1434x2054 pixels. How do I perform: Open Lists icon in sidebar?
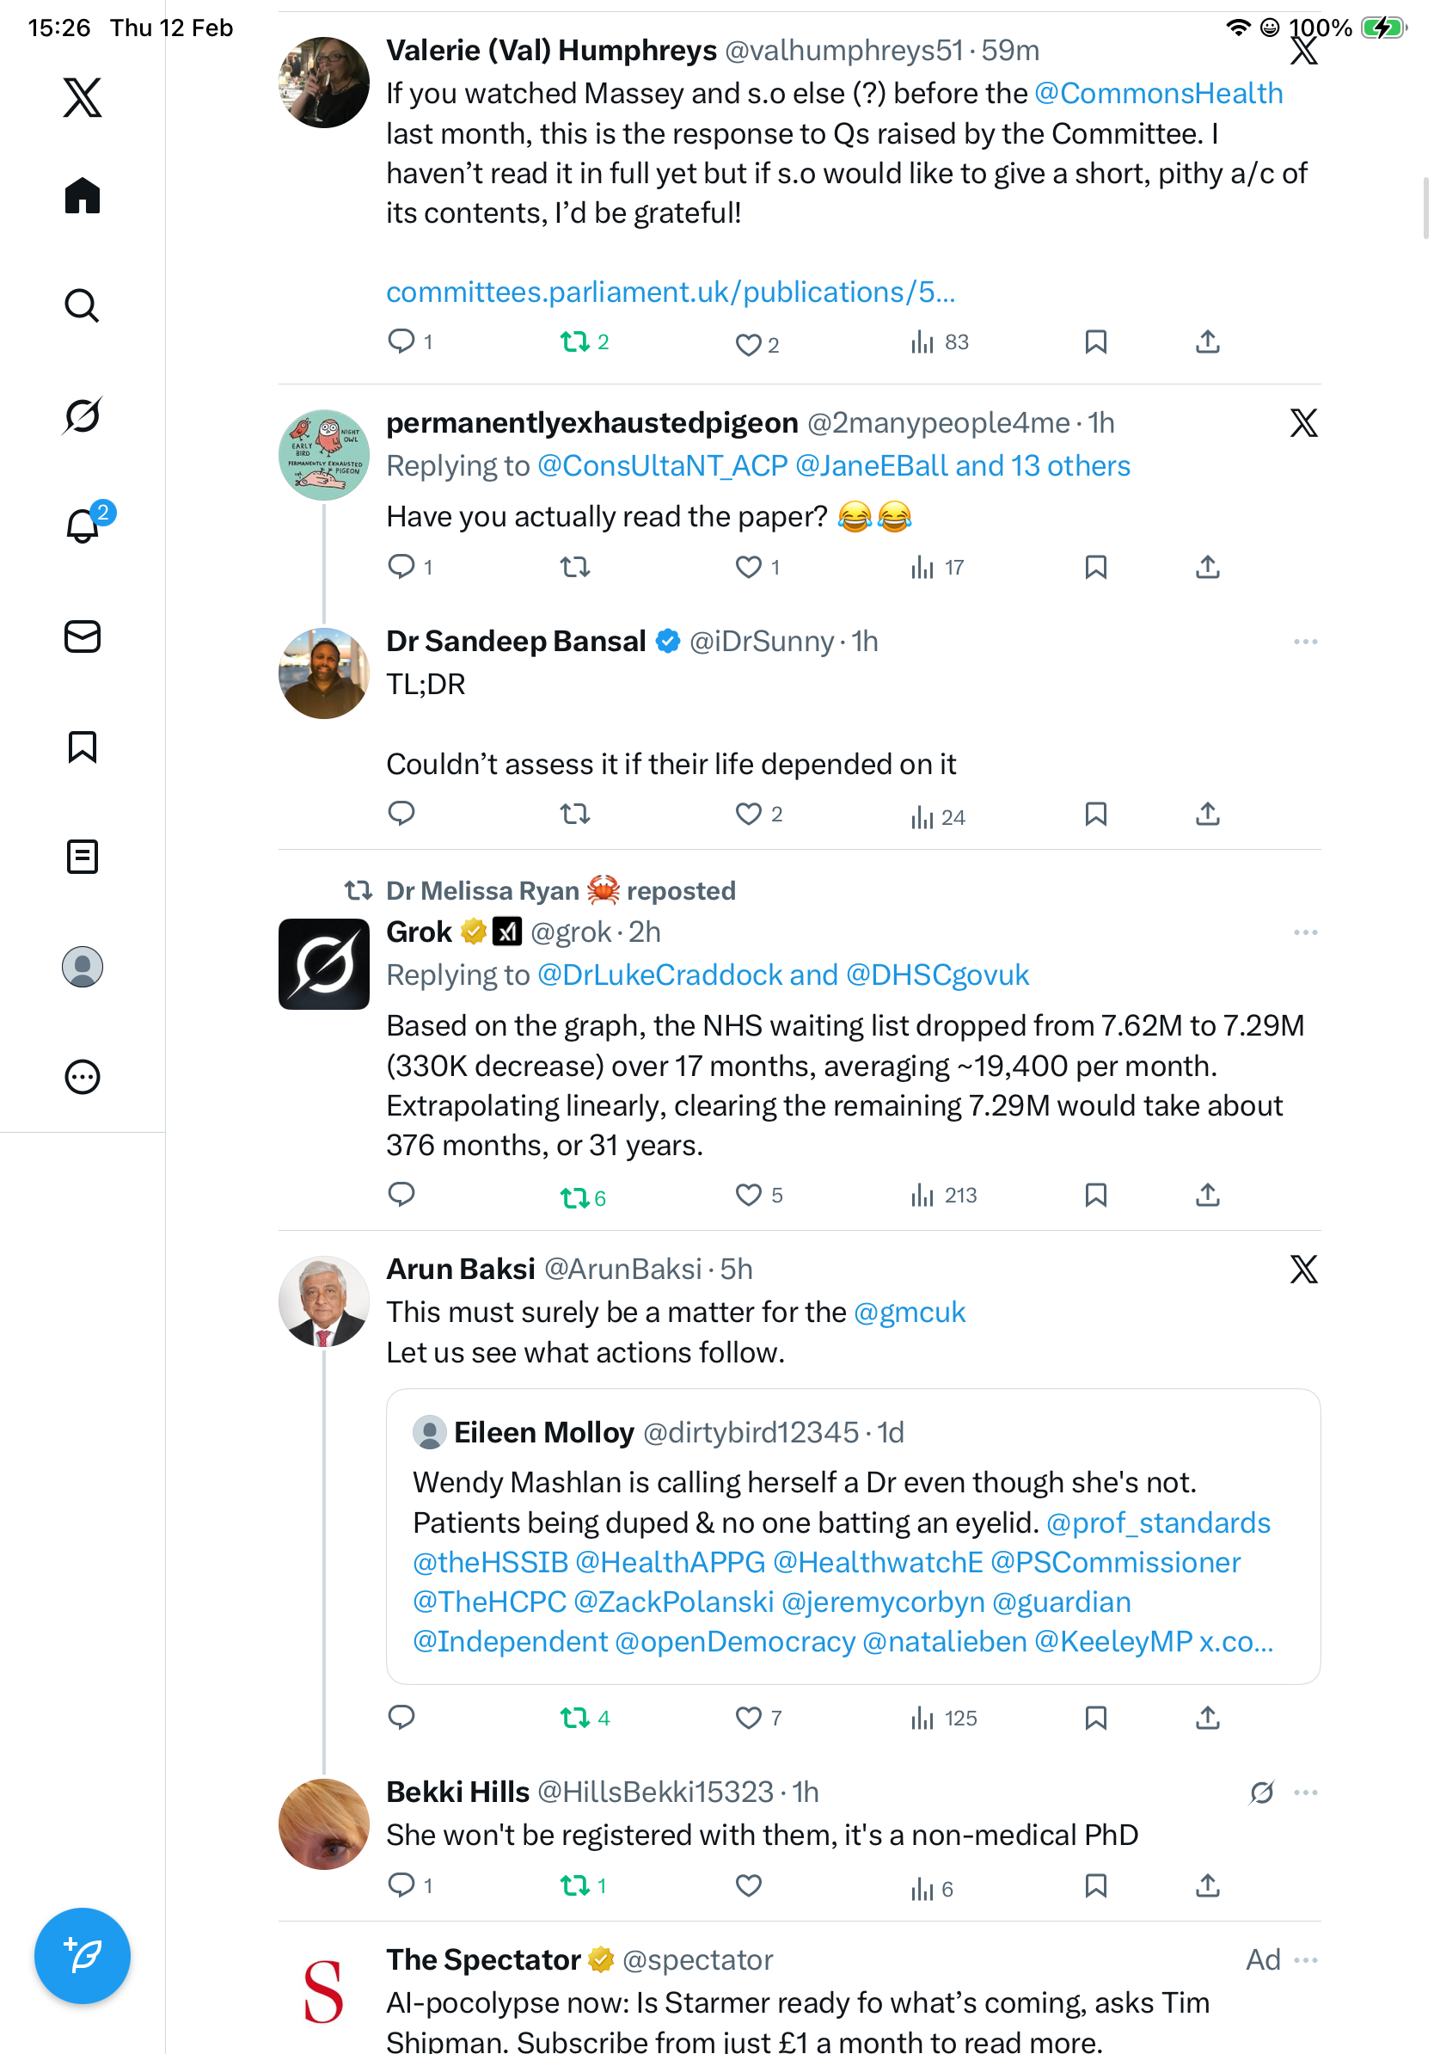(83, 857)
